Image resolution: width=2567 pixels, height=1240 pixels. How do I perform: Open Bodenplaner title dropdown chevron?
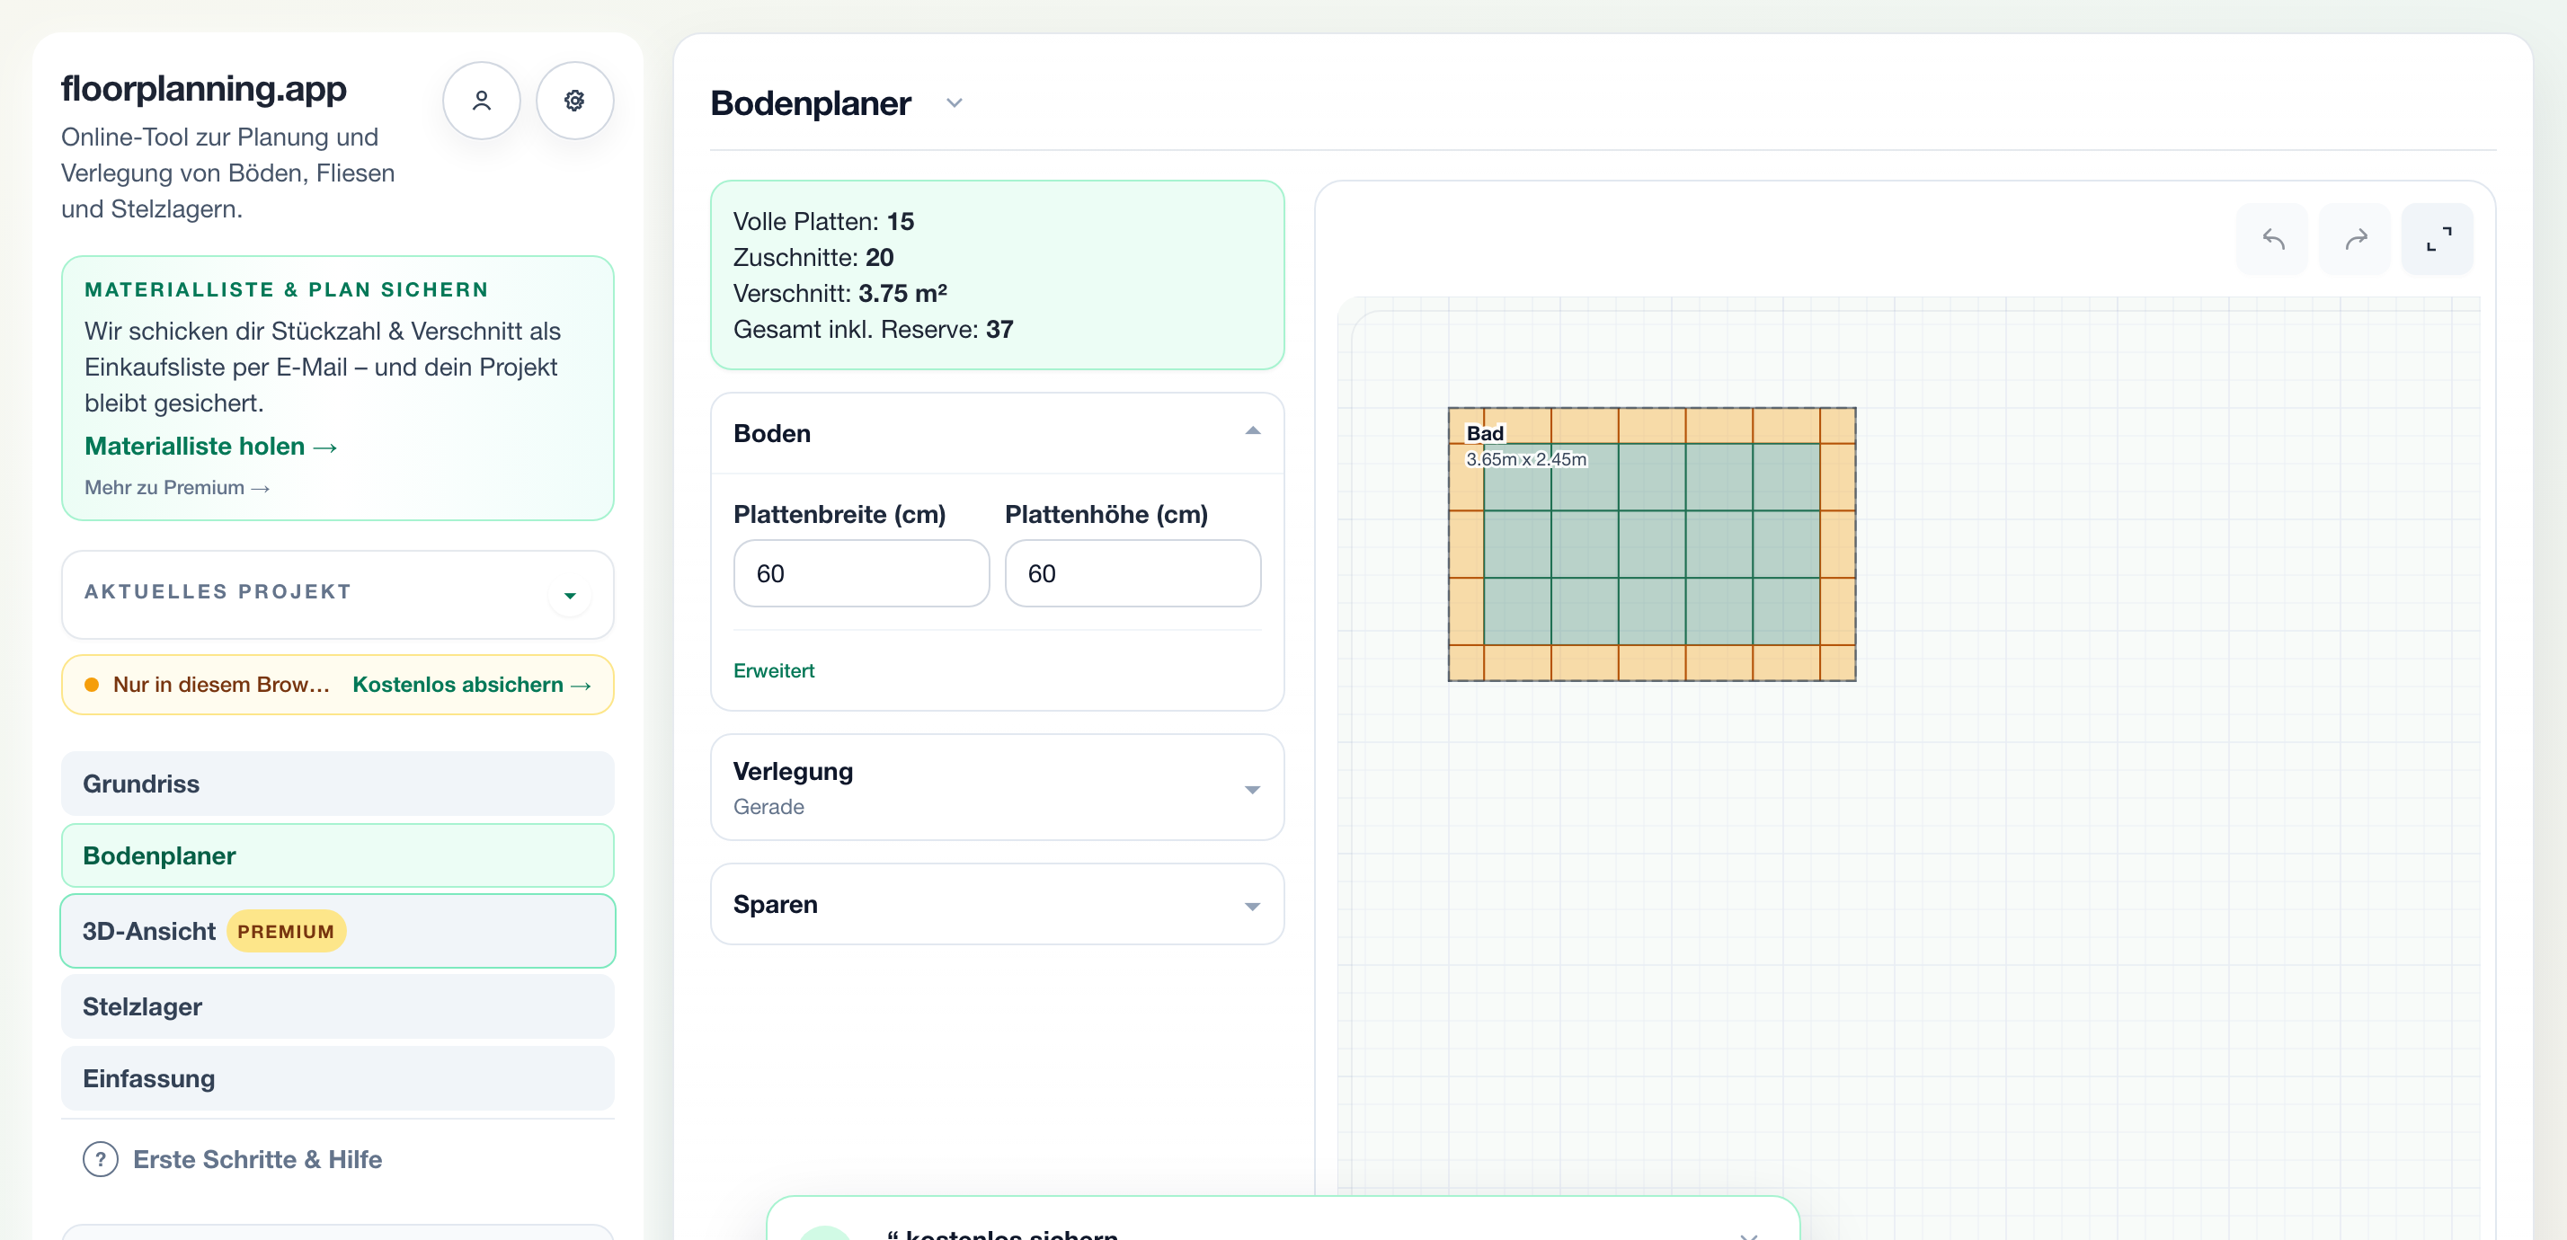coord(954,103)
